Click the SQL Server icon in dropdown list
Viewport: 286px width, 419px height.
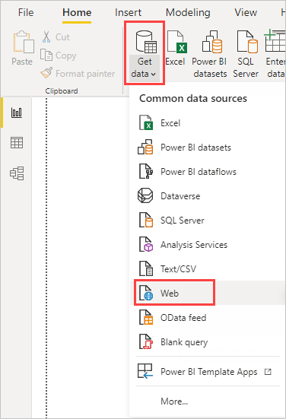tap(146, 220)
